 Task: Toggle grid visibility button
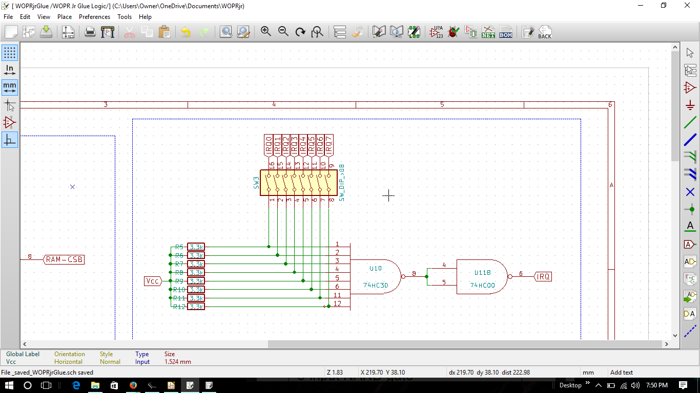coord(10,53)
